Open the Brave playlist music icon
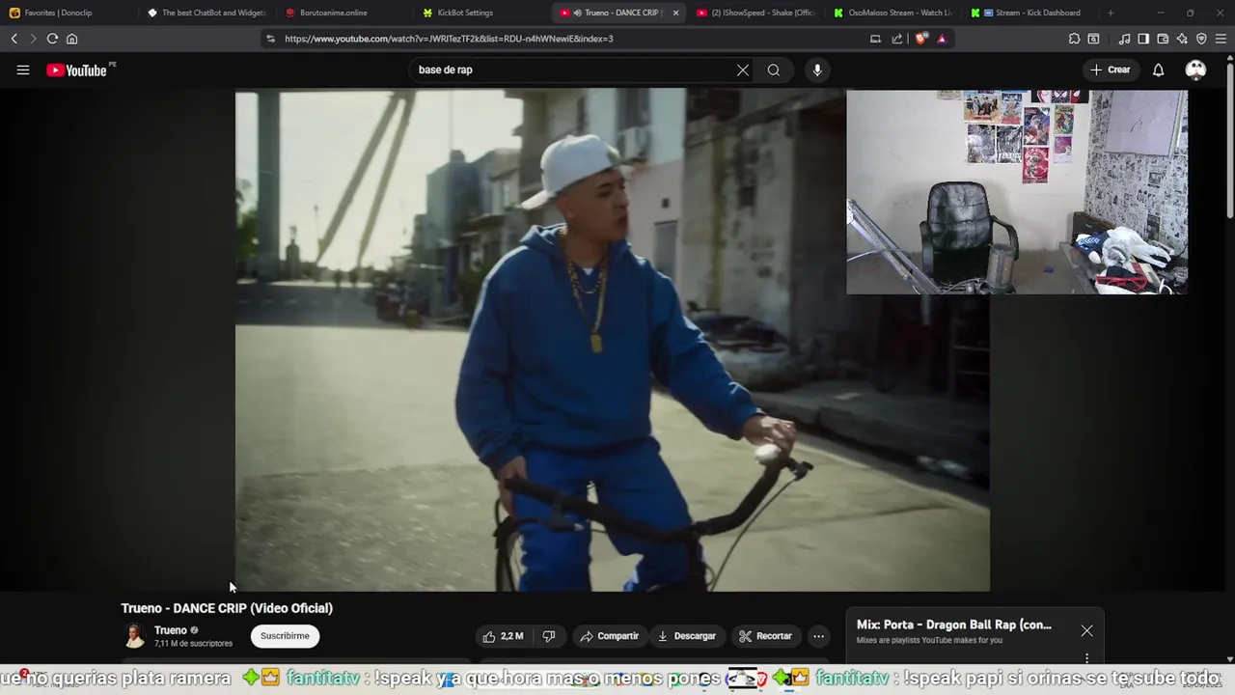Screen dimensions: 1235x695 1124,39
